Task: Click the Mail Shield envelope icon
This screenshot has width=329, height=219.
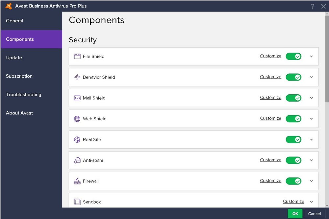Action: tap(77, 98)
